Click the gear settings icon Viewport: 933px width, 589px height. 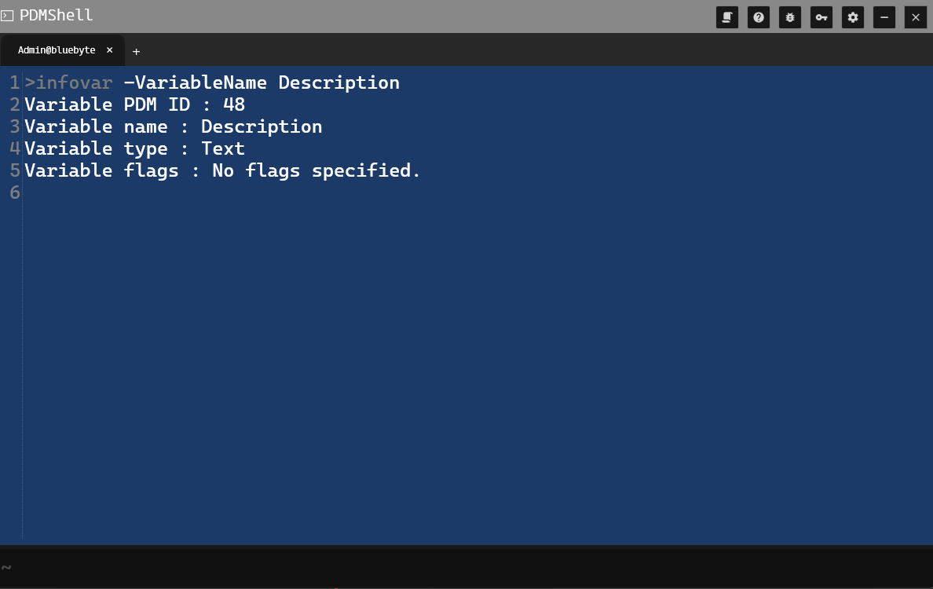click(x=853, y=16)
